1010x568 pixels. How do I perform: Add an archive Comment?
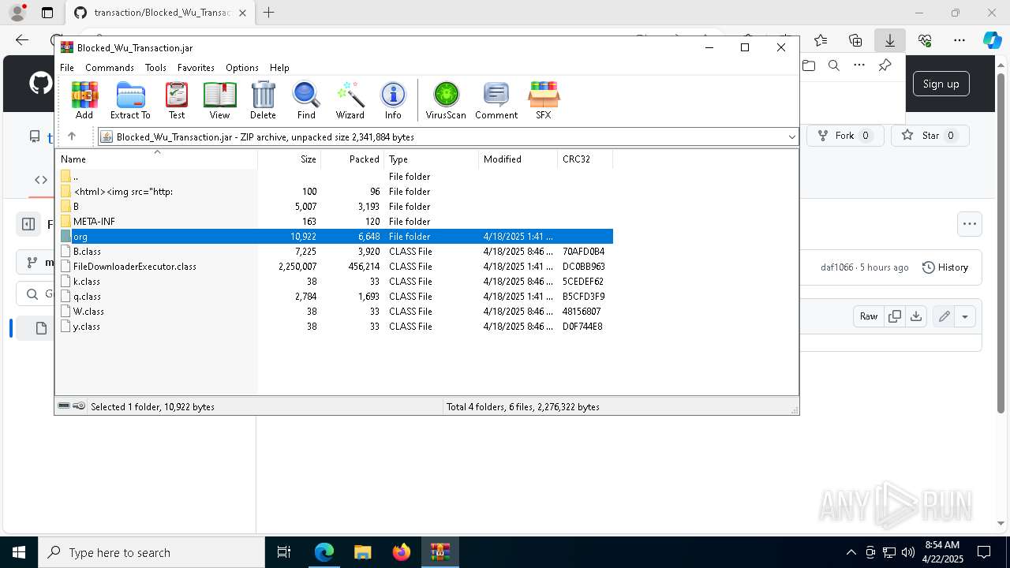[x=496, y=100]
